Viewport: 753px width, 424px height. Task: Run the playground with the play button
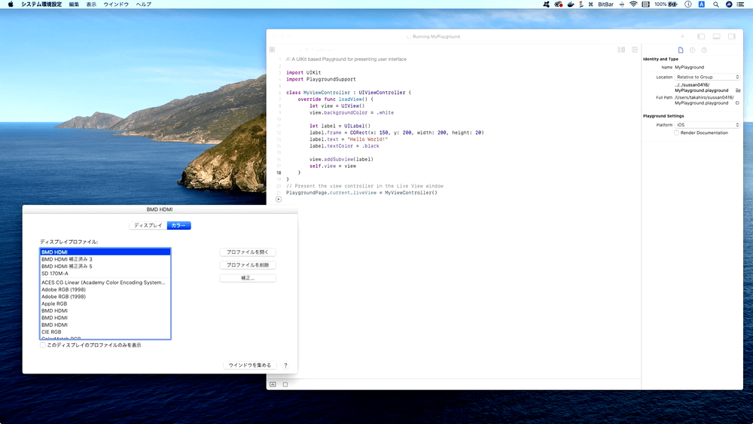pos(279,199)
